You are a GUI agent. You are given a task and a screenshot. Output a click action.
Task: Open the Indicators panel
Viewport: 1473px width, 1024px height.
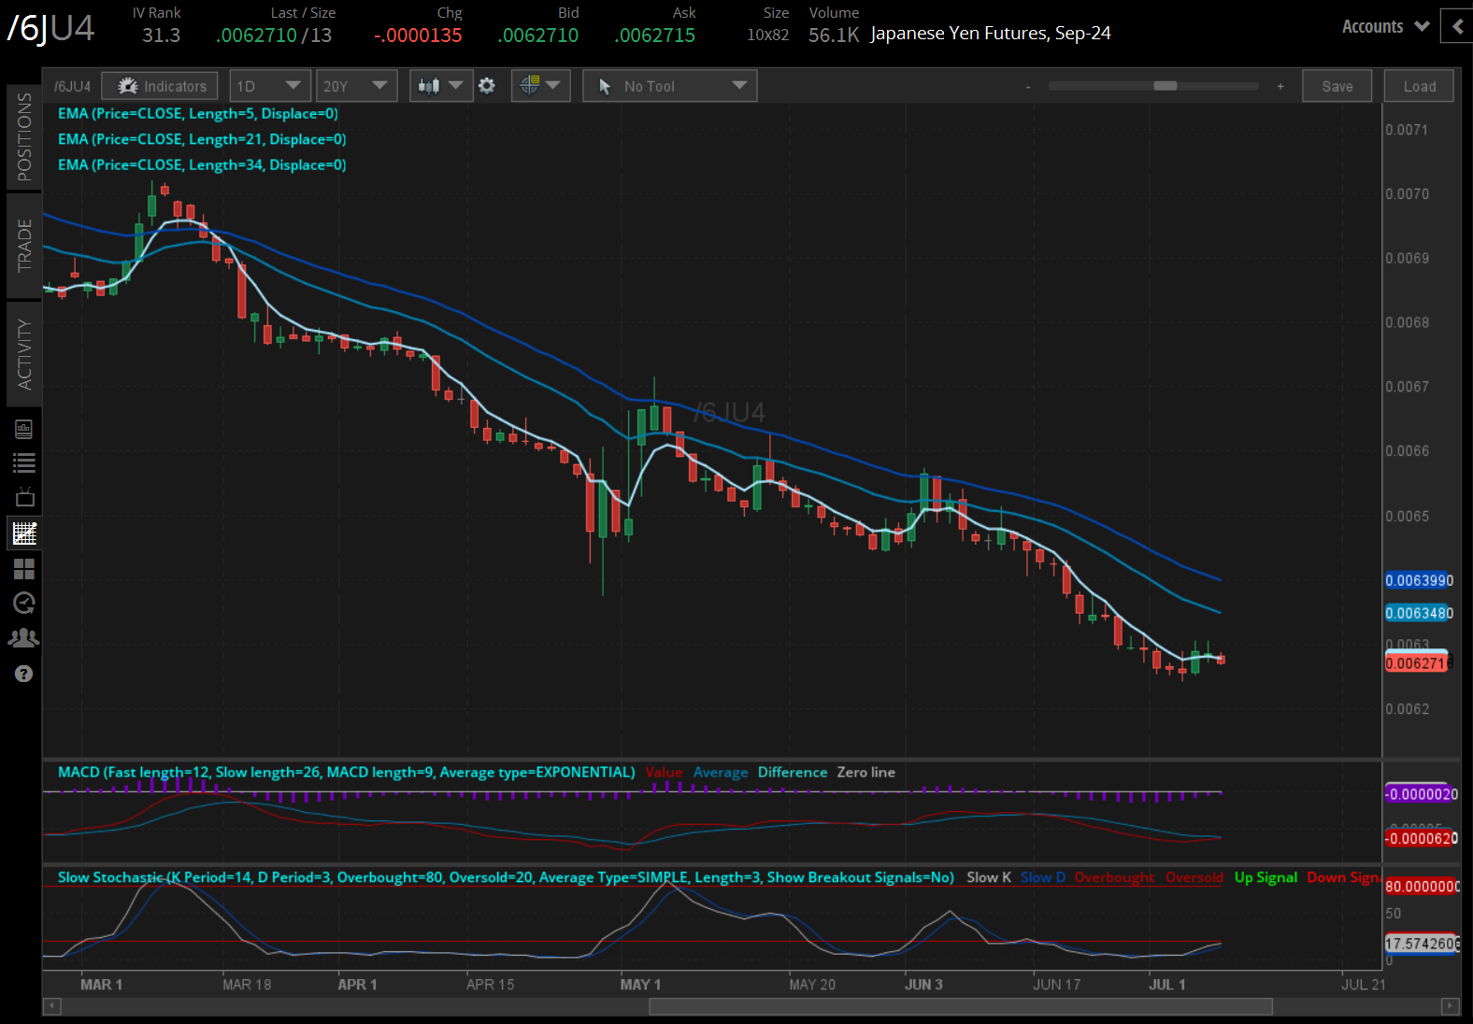tap(160, 86)
